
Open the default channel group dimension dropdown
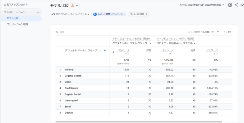83,50
